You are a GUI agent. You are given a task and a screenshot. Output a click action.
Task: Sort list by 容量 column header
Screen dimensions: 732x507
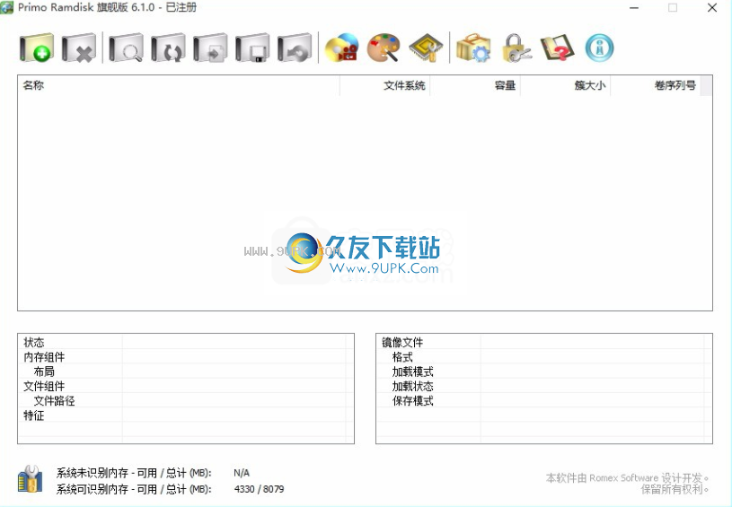point(475,85)
